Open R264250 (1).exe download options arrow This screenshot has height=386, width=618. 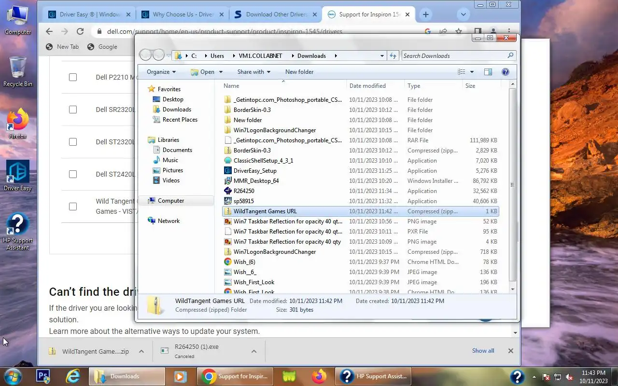[254, 351]
